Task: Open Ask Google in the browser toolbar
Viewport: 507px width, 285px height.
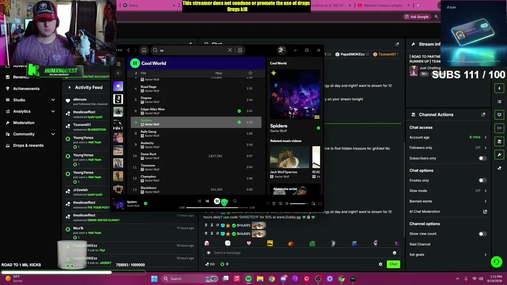Action: [416, 17]
